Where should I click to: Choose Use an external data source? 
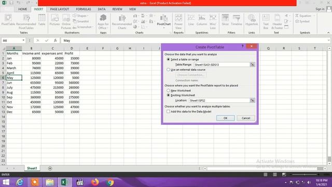[x=186, y=70]
